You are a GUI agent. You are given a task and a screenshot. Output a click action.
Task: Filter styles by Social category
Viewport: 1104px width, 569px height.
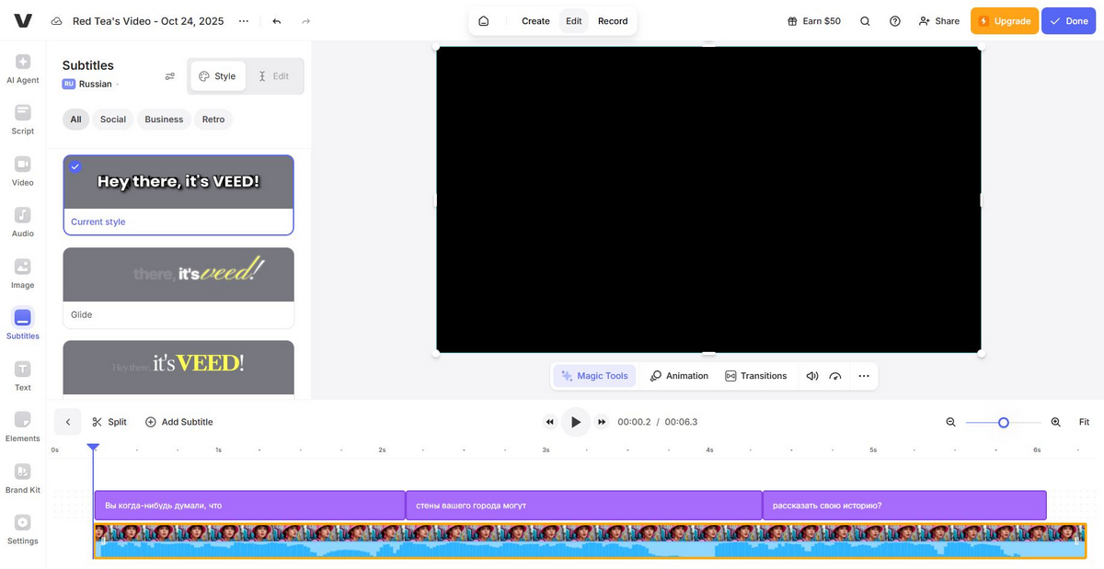(x=113, y=119)
